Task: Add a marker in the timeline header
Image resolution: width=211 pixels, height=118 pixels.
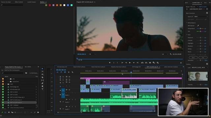Action: [69, 72]
